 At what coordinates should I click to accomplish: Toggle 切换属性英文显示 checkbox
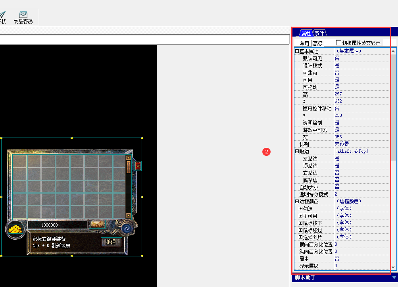338,43
